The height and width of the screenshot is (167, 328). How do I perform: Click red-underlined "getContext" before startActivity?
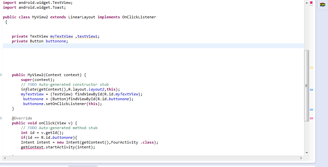[32, 147]
